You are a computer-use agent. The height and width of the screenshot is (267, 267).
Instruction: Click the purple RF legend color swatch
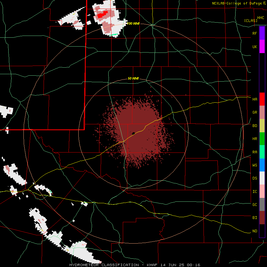tap(262, 33)
